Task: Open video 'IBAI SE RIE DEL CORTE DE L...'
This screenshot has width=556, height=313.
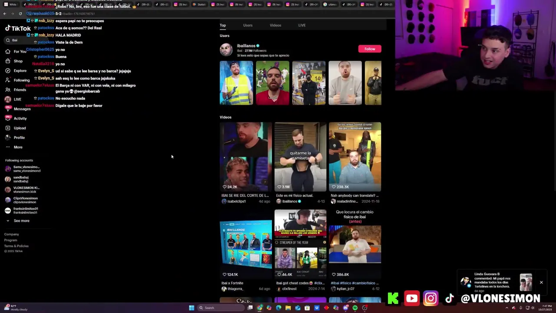Action: coord(245,157)
